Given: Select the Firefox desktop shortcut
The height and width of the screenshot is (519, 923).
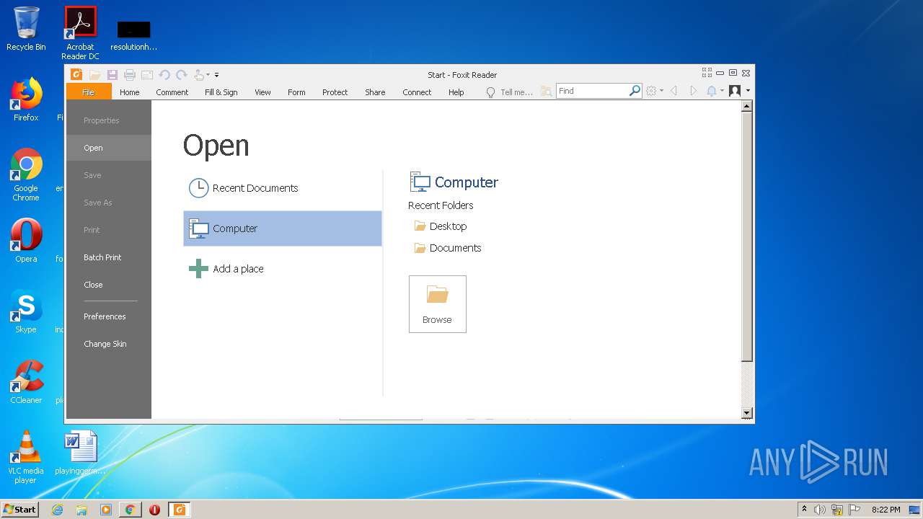Looking at the screenshot, I should (26, 99).
